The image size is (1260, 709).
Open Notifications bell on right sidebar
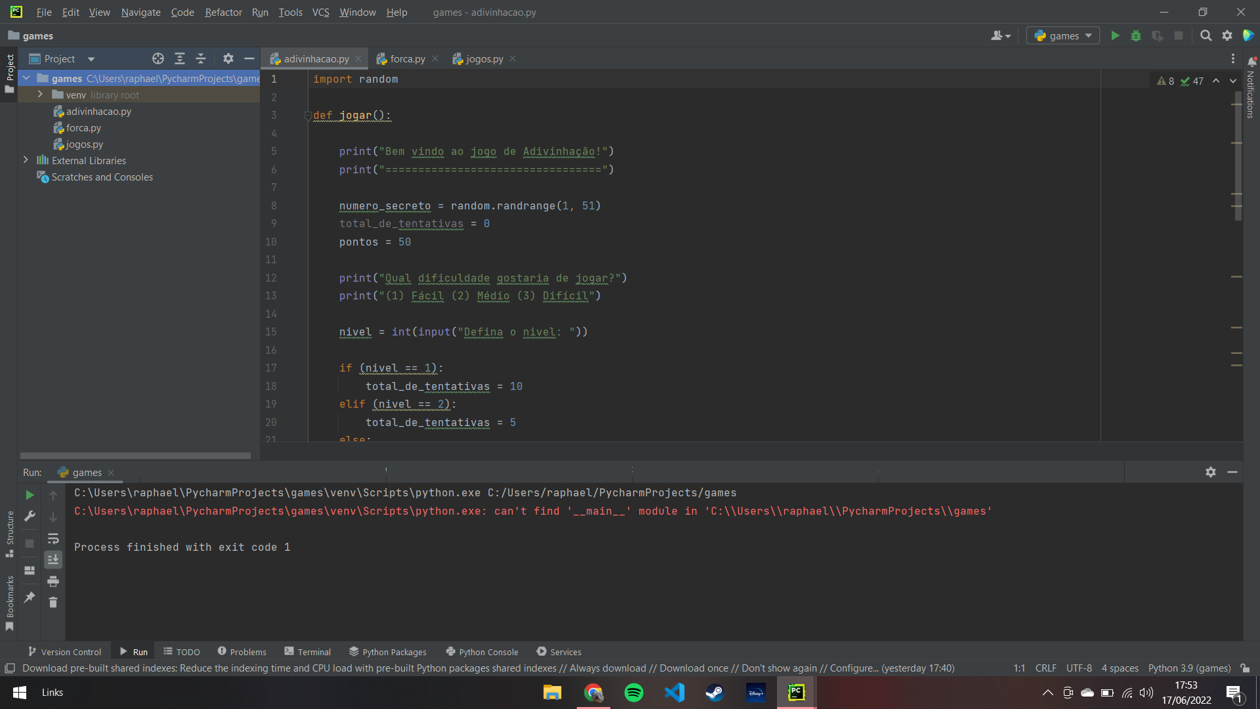tap(1251, 61)
